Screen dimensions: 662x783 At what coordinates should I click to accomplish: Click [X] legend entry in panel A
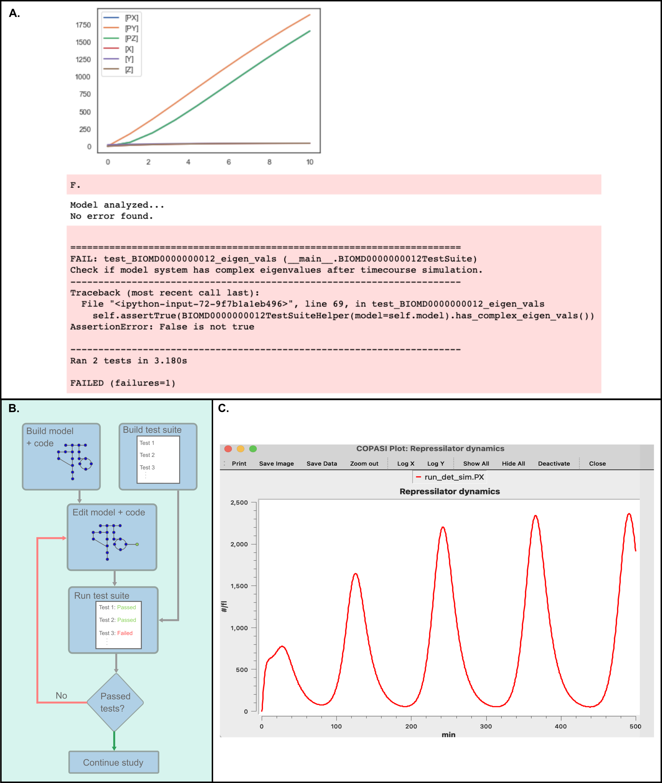coord(119,49)
